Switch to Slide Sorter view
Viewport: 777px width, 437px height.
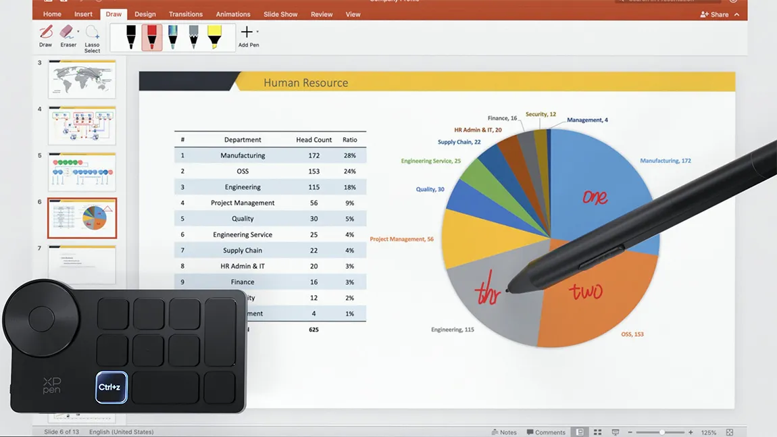click(x=597, y=432)
